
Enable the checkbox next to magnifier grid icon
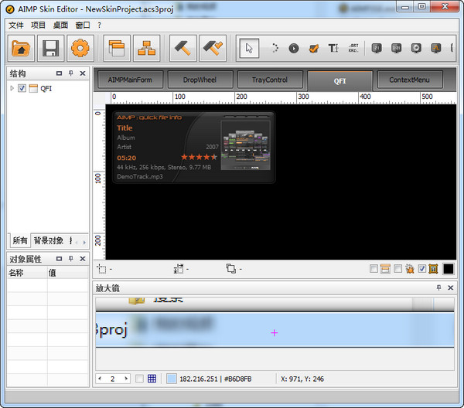(139, 379)
